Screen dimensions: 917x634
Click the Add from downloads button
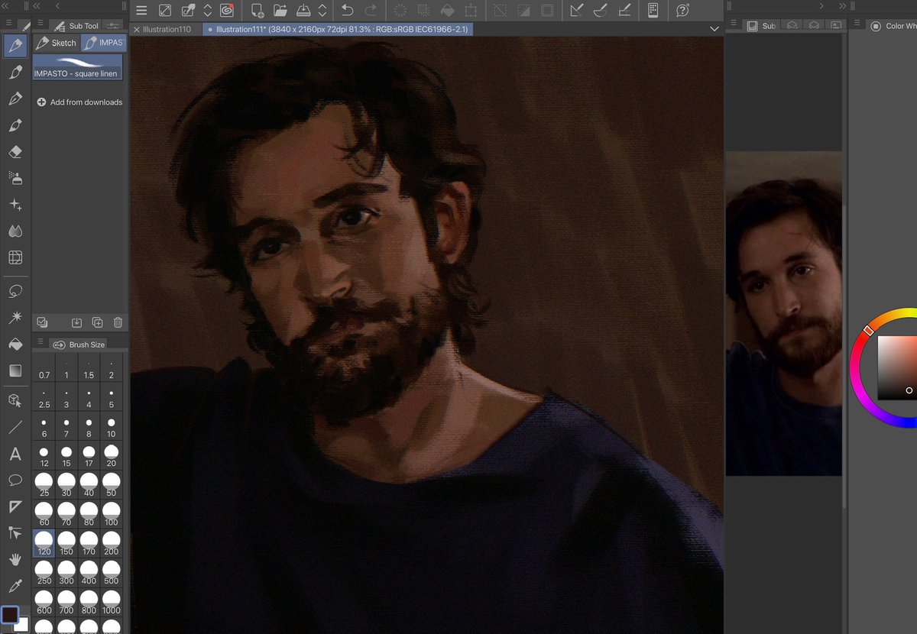coord(79,102)
